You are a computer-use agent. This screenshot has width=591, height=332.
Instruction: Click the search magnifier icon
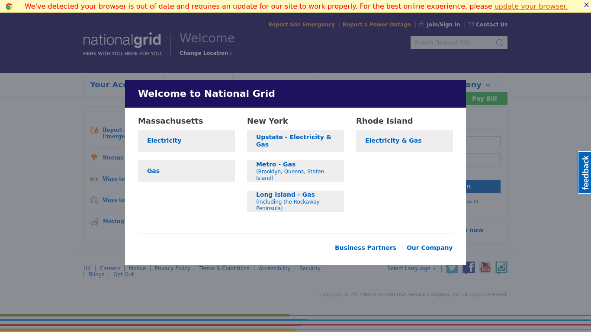pyautogui.click(x=500, y=42)
